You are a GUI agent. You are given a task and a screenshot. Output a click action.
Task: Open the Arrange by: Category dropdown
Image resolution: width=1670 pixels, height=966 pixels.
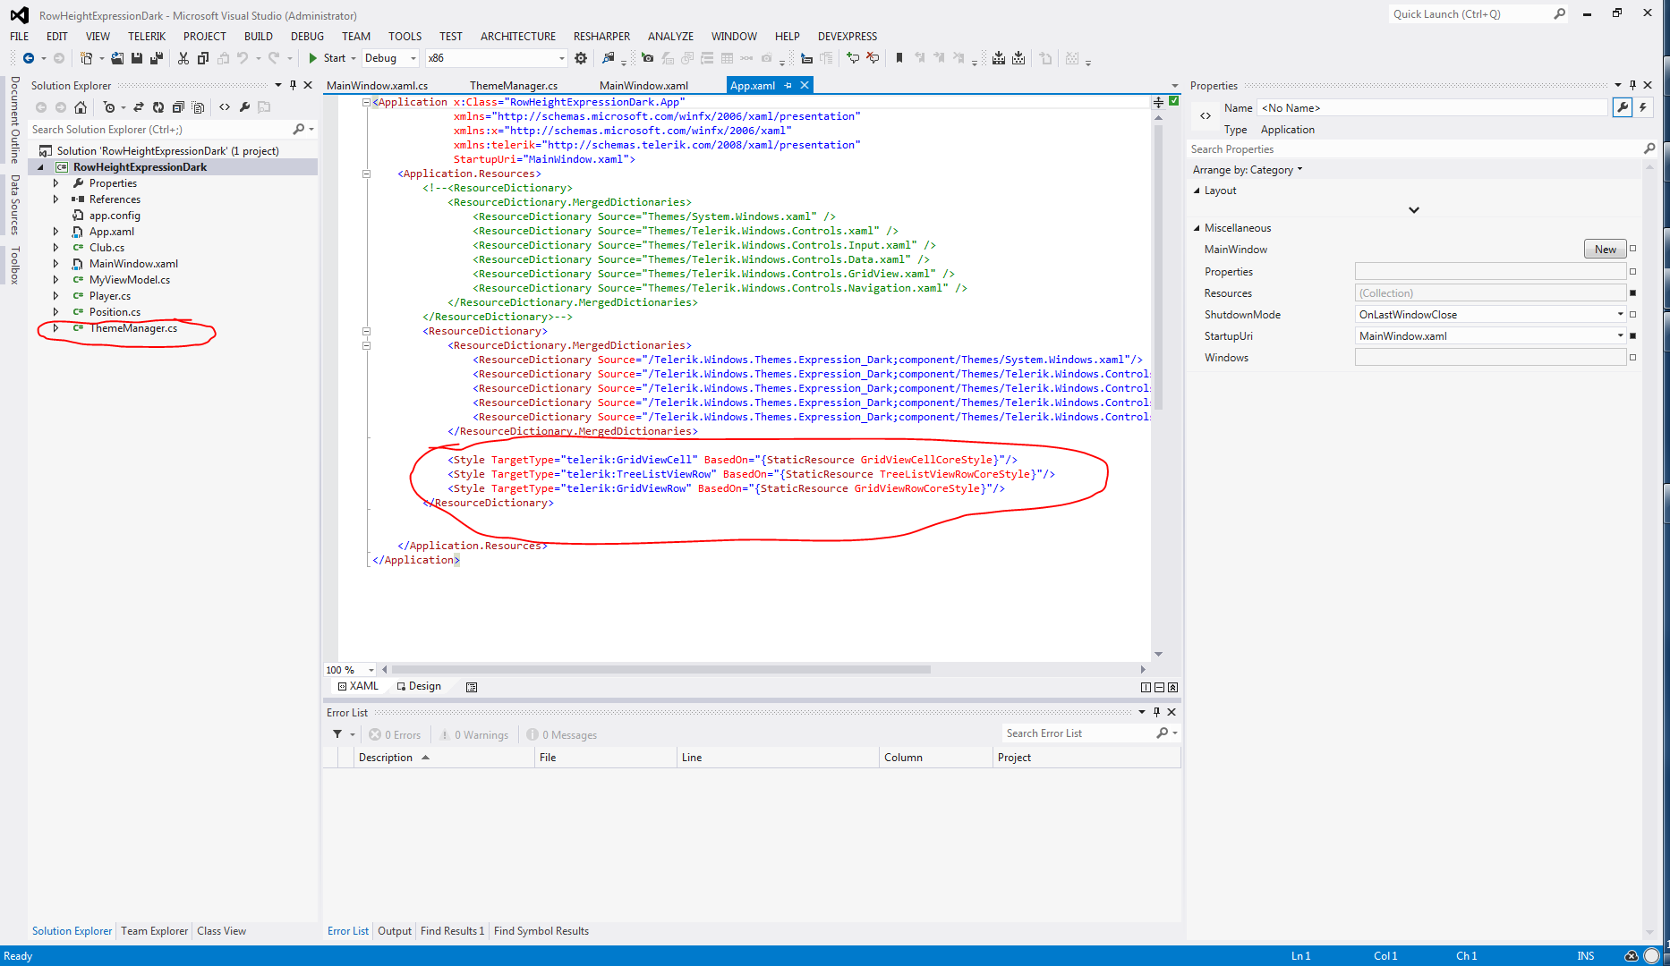1248,170
